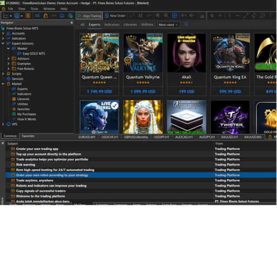
Task: Click the Market shopping bag toolbar icon
Action: 45,16
